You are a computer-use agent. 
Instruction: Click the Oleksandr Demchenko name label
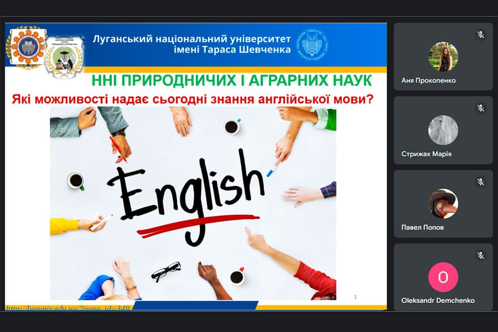[438, 300]
